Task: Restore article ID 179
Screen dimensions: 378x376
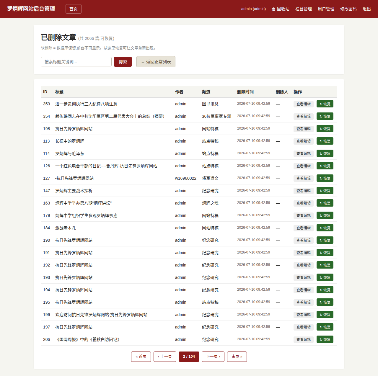Action: tap(325, 215)
